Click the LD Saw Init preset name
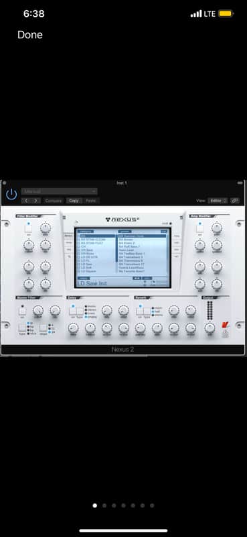This screenshot has height=537, width=247. coord(92,283)
